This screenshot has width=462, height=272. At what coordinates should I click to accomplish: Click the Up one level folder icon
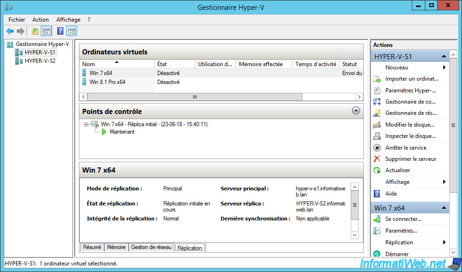tap(35, 31)
